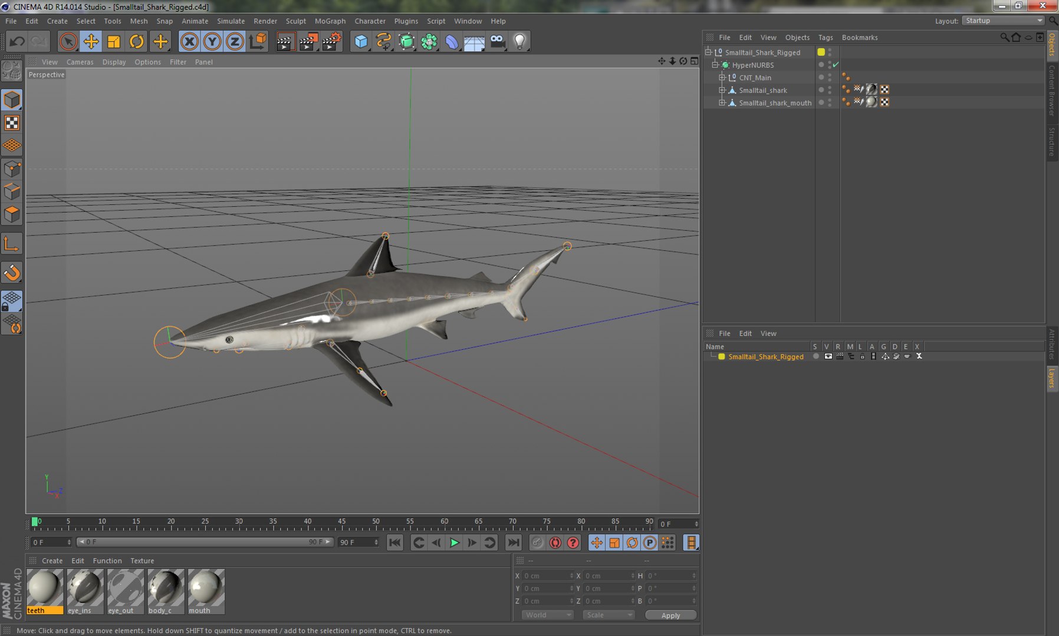Click the Apply button
The image size is (1059, 636).
pyautogui.click(x=670, y=615)
